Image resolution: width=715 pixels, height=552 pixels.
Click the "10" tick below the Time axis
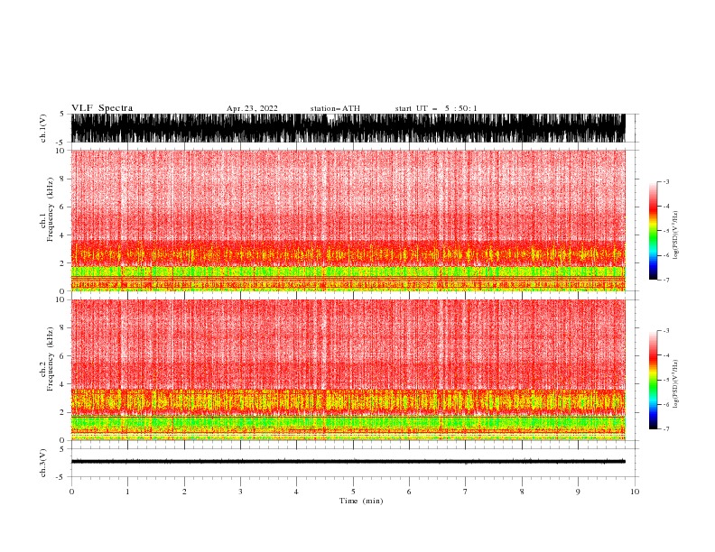click(x=635, y=492)
